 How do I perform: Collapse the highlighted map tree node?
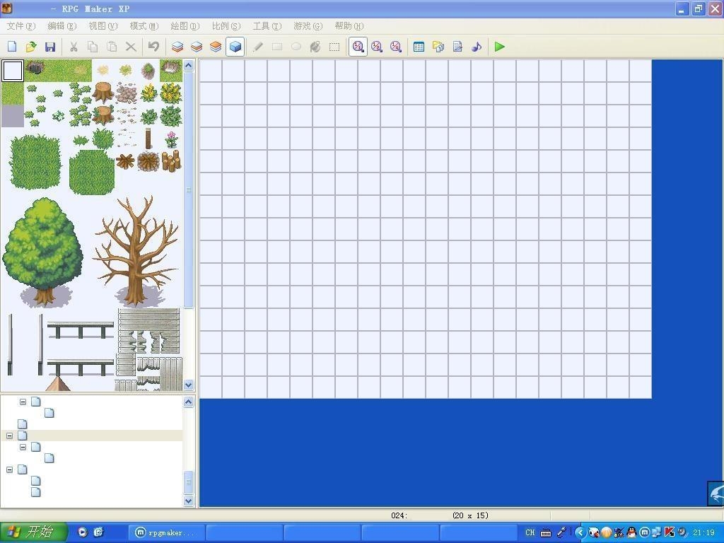[x=9, y=436]
